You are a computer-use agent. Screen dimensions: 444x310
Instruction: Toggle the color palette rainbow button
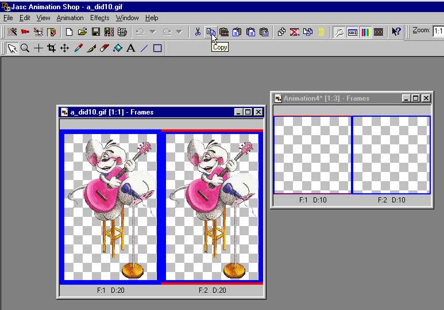365,32
